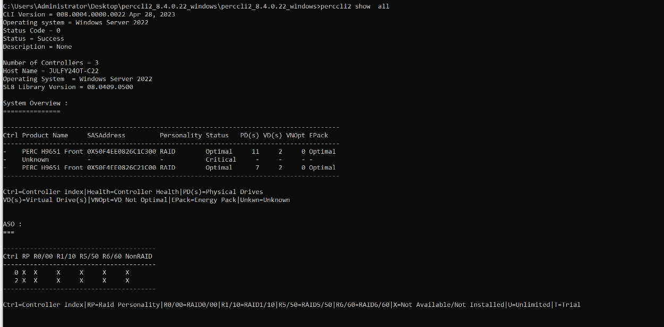Click the SL8 Library Version line
The width and height of the screenshot is (664, 327).
68,87
